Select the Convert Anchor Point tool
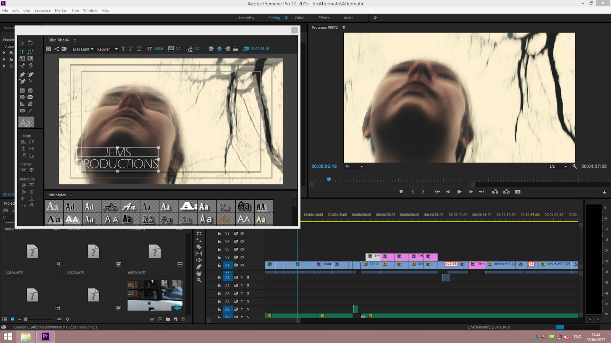Screen dimensions: 611x343 (x=30, y=81)
